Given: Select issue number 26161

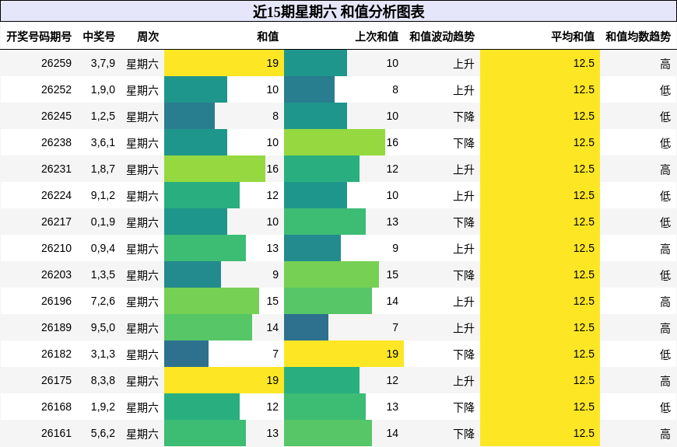Looking at the screenshot, I should 57,433.
